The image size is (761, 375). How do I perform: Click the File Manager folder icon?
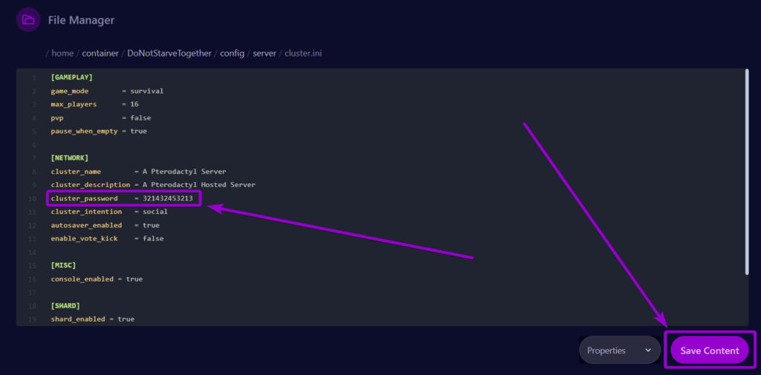(x=28, y=19)
